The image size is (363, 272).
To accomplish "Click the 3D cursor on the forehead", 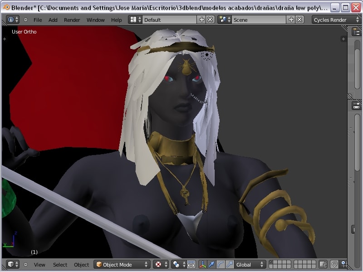I will [207, 55].
